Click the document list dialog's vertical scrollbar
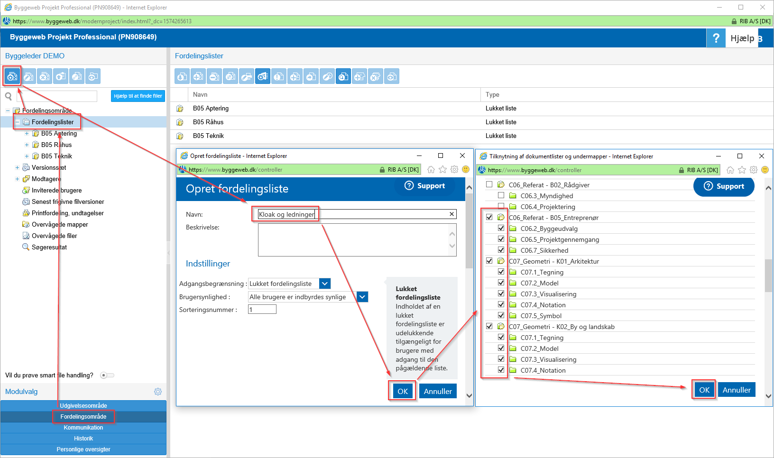Screen dimensions: 774x458 pyautogui.click(x=768, y=275)
